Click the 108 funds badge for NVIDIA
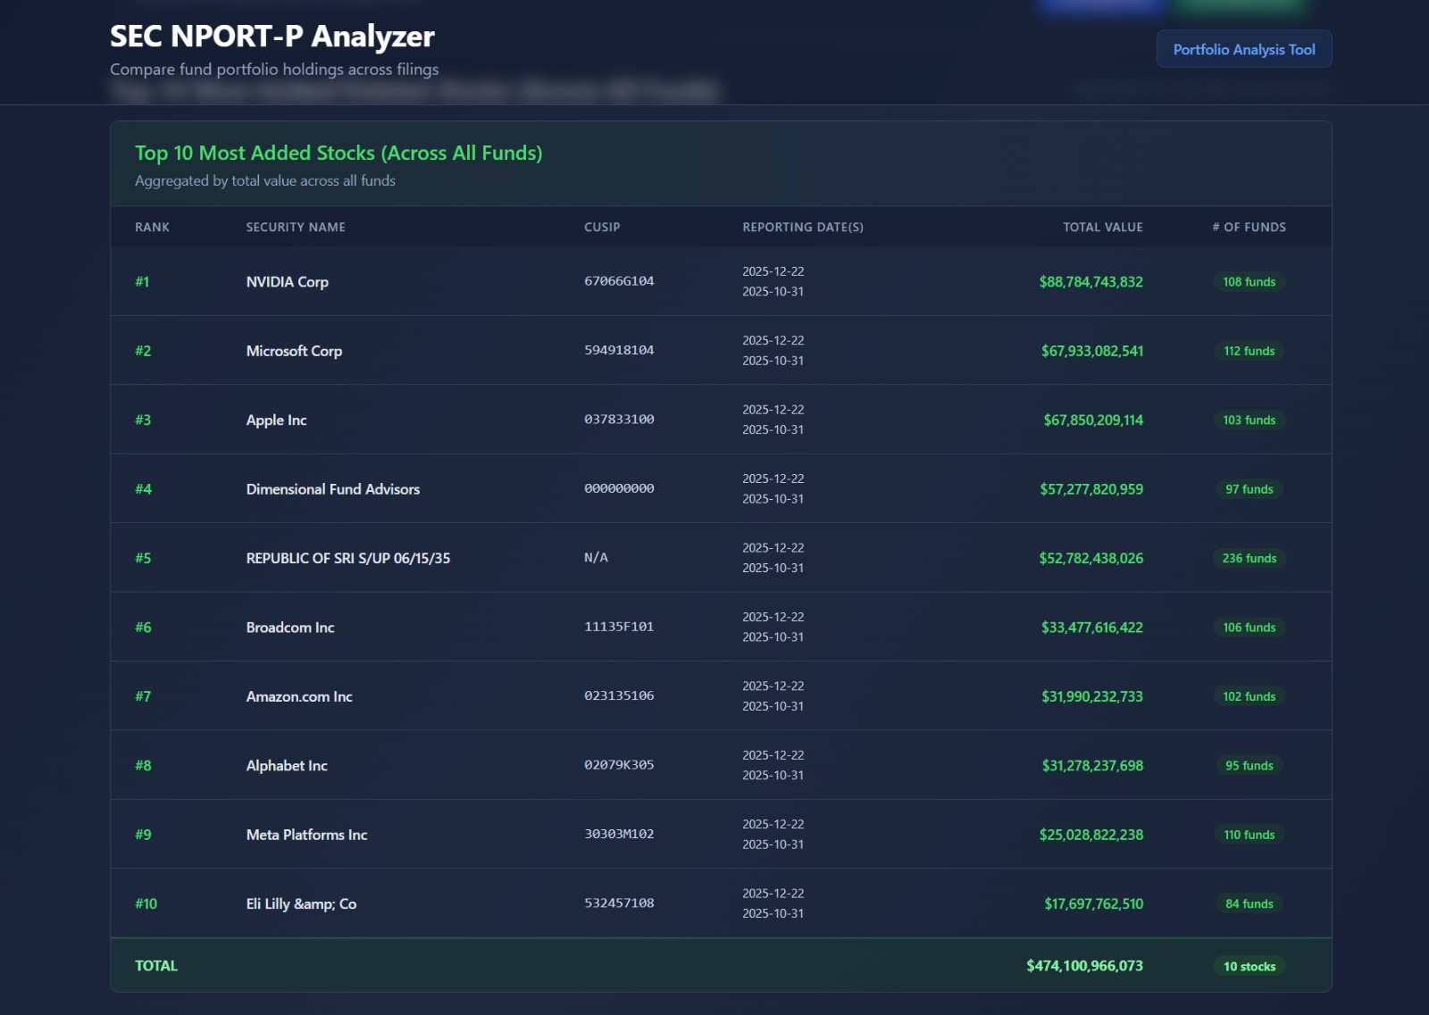Viewport: 1429px width, 1015px height. (1249, 282)
